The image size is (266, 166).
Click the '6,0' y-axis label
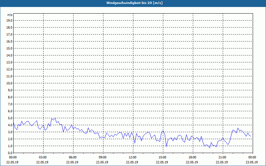click(10, 111)
